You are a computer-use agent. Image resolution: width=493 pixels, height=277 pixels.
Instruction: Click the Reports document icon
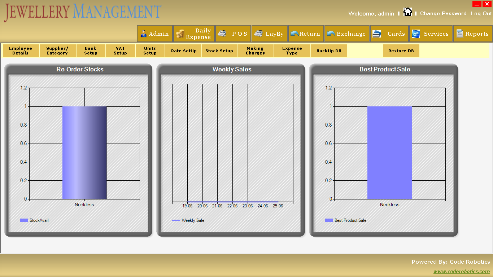coord(459,34)
